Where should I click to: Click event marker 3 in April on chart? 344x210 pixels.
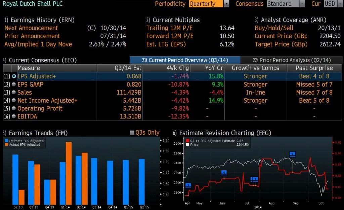point(188,185)
